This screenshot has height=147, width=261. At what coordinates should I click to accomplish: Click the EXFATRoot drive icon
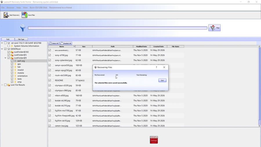9,49
